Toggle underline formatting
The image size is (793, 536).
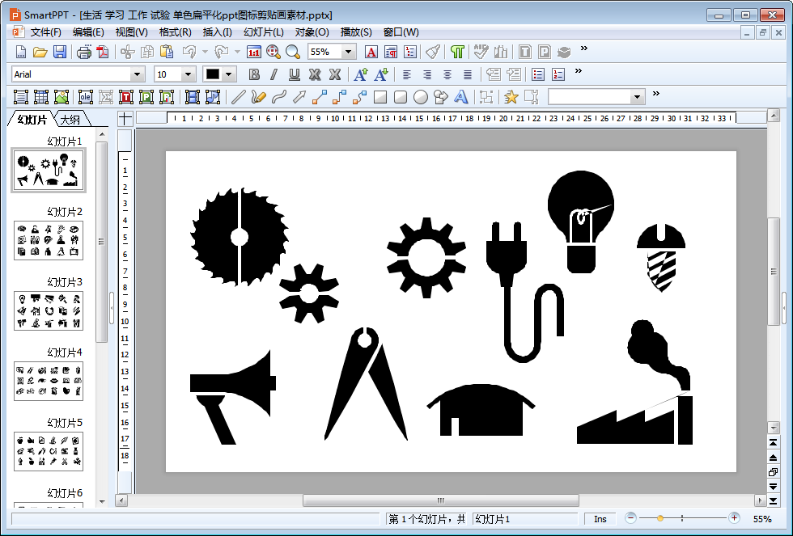[295, 74]
